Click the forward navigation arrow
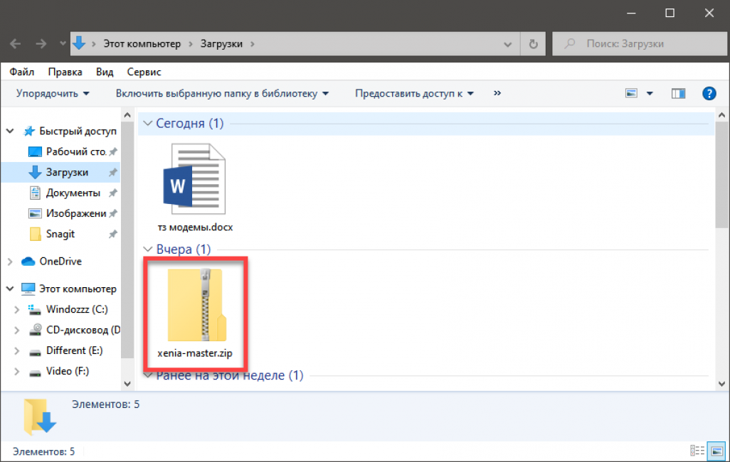The width and height of the screenshot is (730, 462). tap(41, 44)
